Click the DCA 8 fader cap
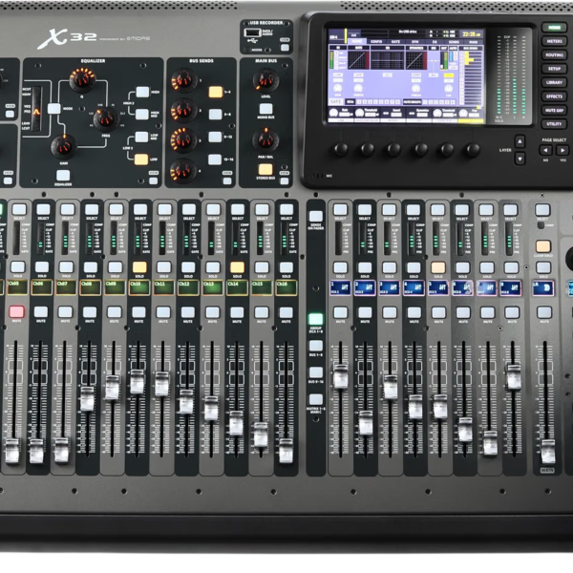The width and height of the screenshot is (573, 573). click(x=513, y=376)
